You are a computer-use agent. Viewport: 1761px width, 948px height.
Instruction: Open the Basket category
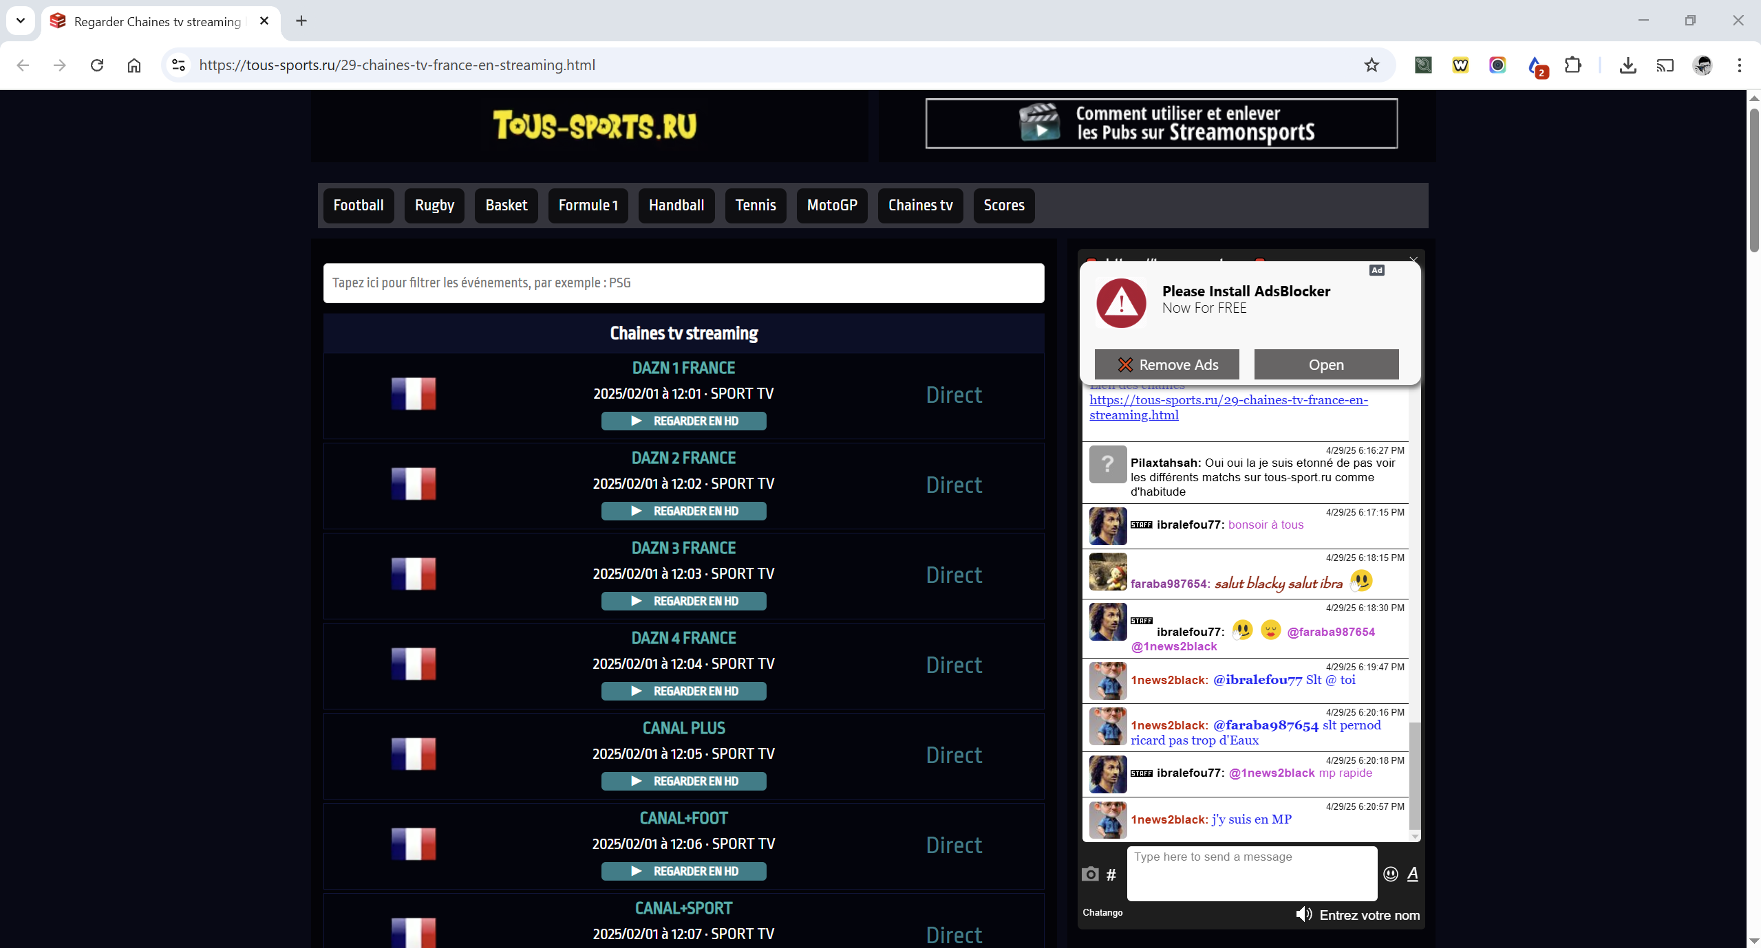point(506,206)
